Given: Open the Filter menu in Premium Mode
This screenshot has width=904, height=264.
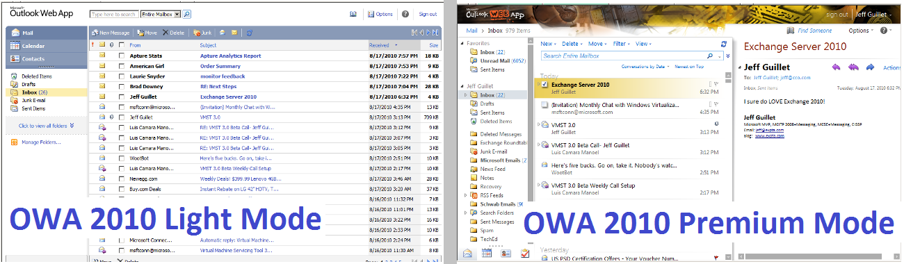Looking at the screenshot, I should point(622,44).
